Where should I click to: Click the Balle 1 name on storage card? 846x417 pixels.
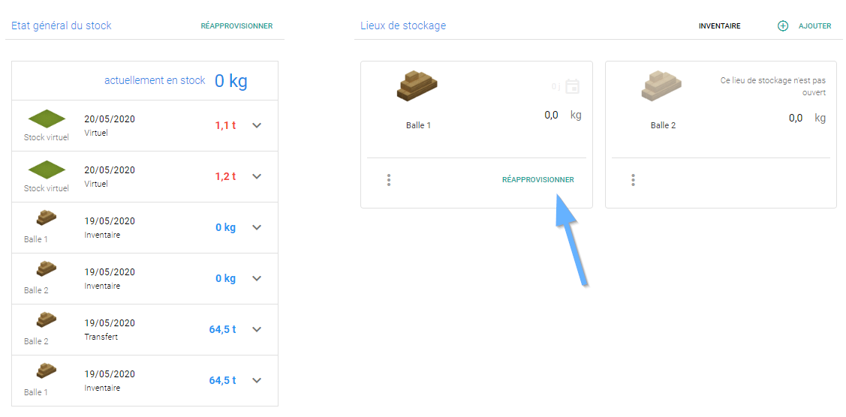418,125
